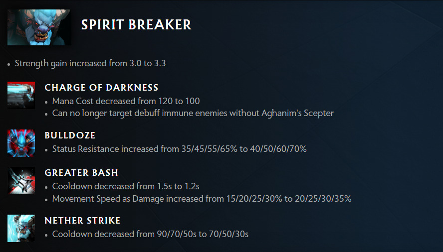Open the NETHER STRIKE heading

click(x=82, y=221)
